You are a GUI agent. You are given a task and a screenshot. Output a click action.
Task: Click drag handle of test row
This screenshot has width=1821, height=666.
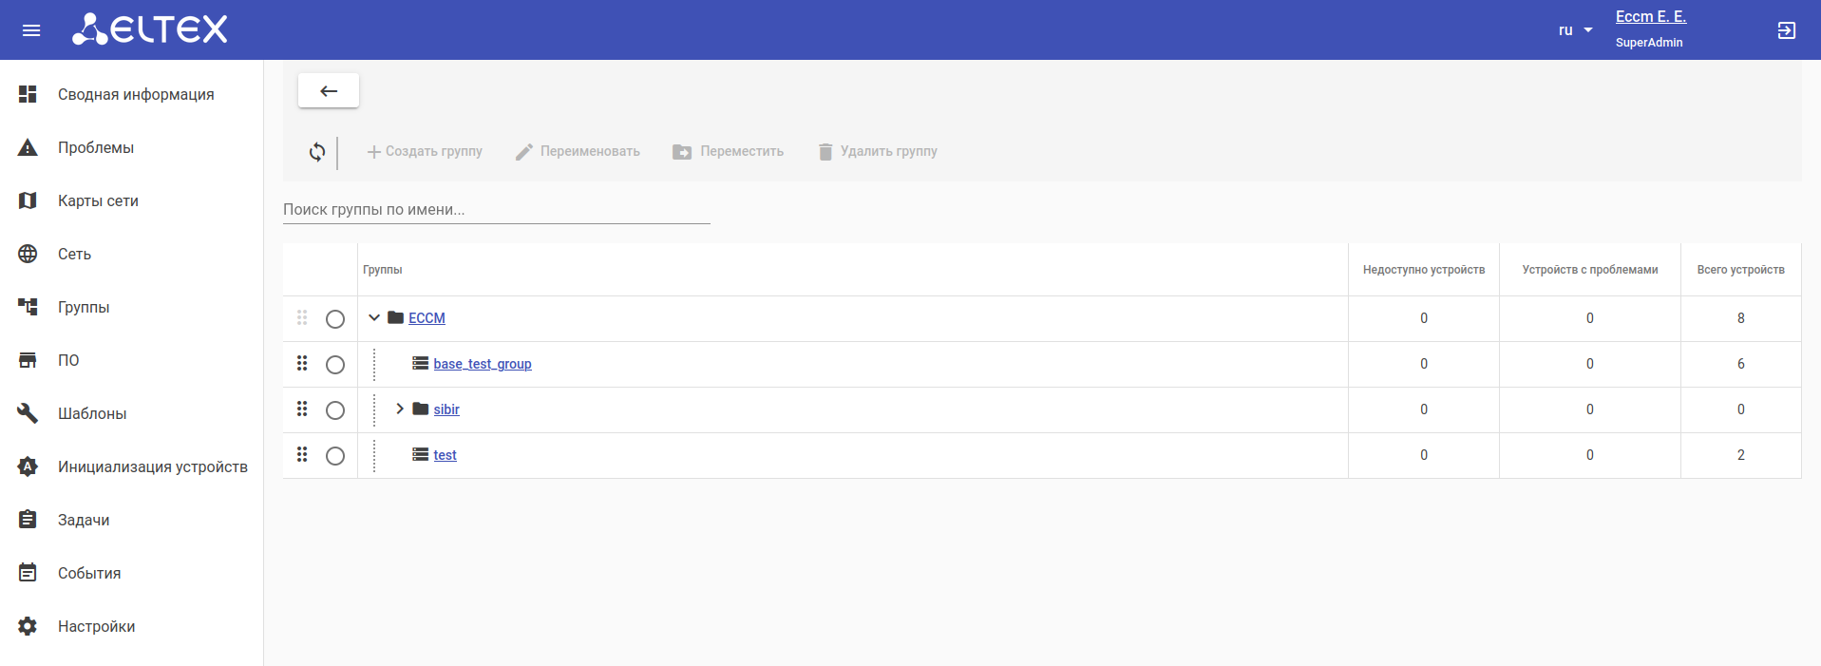(x=302, y=454)
